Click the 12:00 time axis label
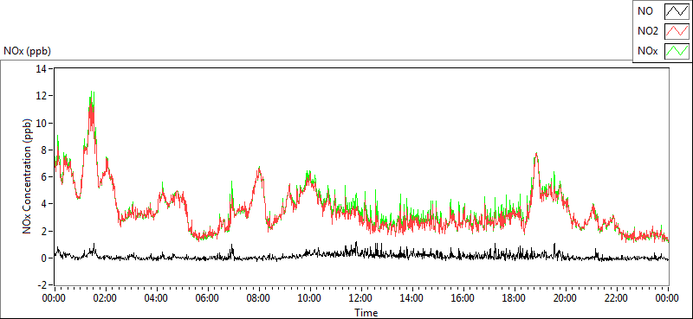693x319 pixels. point(361,298)
